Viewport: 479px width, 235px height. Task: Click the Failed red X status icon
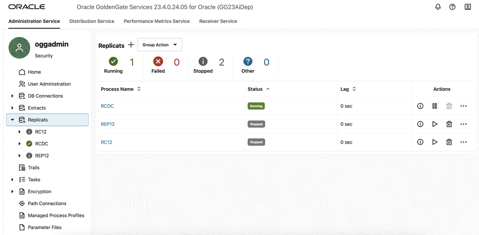(x=158, y=61)
